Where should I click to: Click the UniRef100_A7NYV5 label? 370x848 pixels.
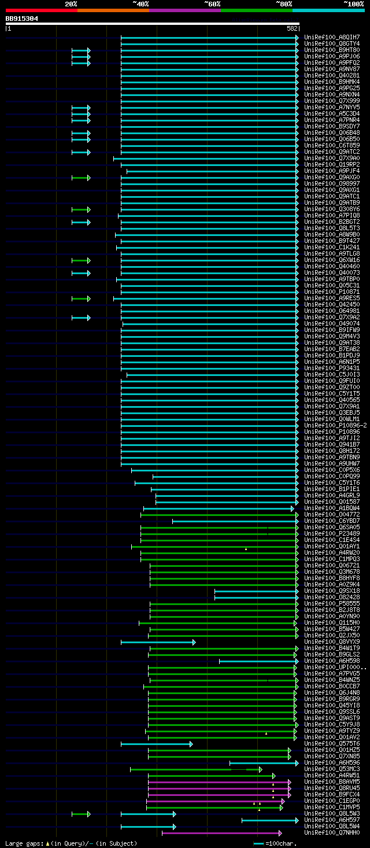tap(332, 107)
